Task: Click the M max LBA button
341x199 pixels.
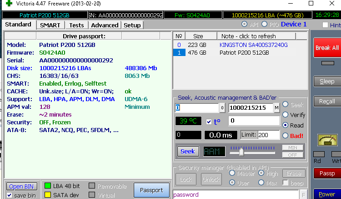Action: pos(276,108)
